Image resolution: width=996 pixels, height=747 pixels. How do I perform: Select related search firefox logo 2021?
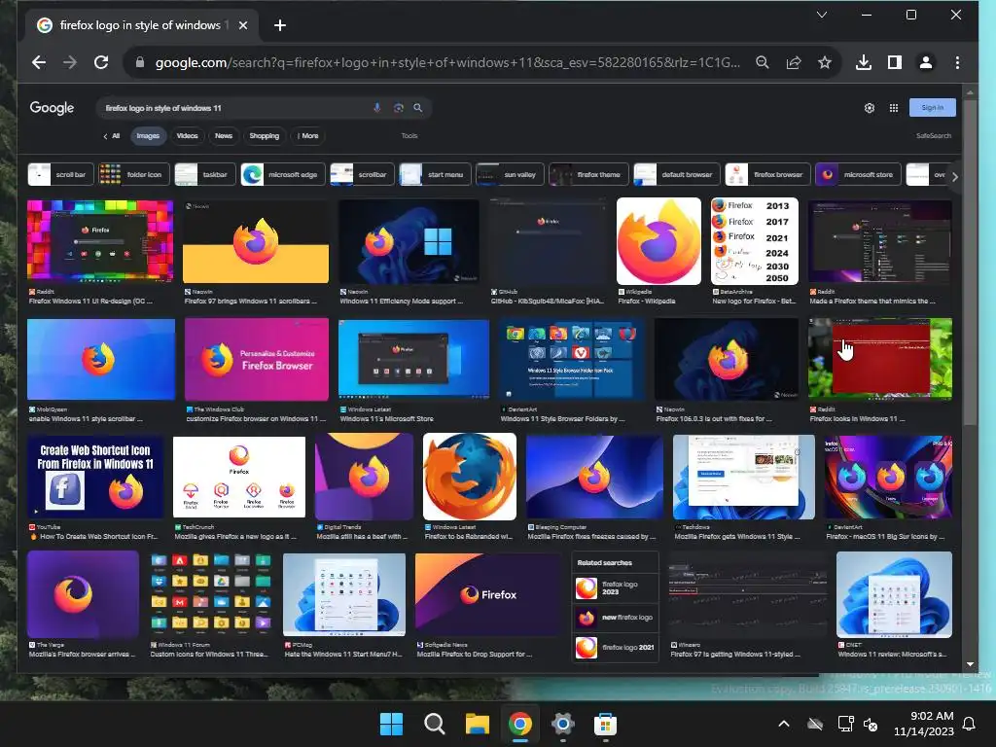[615, 647]
